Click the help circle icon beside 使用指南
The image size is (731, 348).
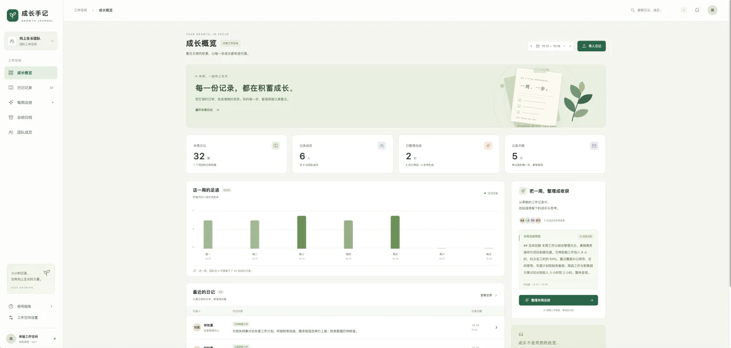tap(11, 306)
